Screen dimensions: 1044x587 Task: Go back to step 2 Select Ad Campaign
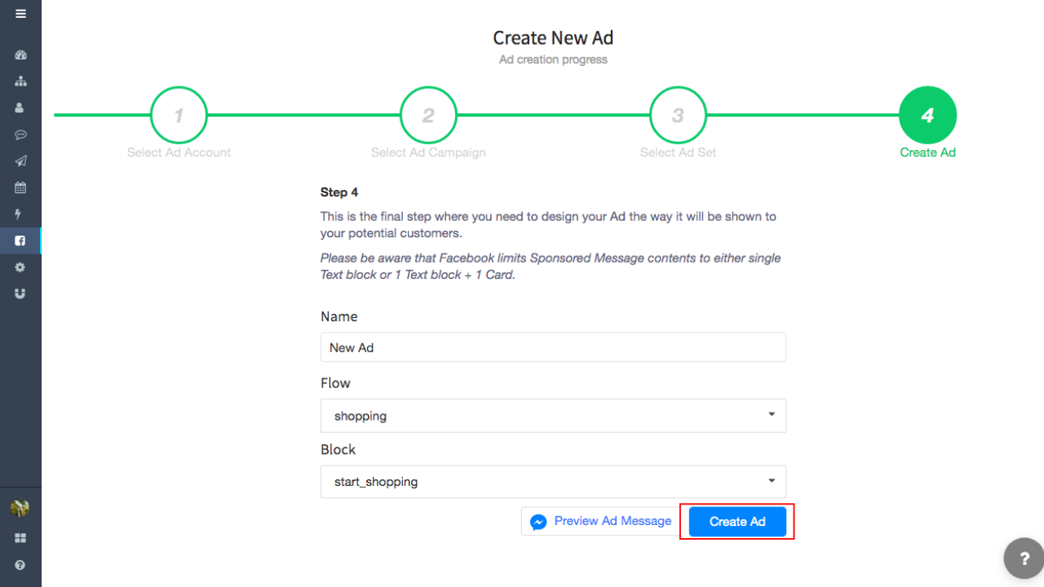coord(428,116)
